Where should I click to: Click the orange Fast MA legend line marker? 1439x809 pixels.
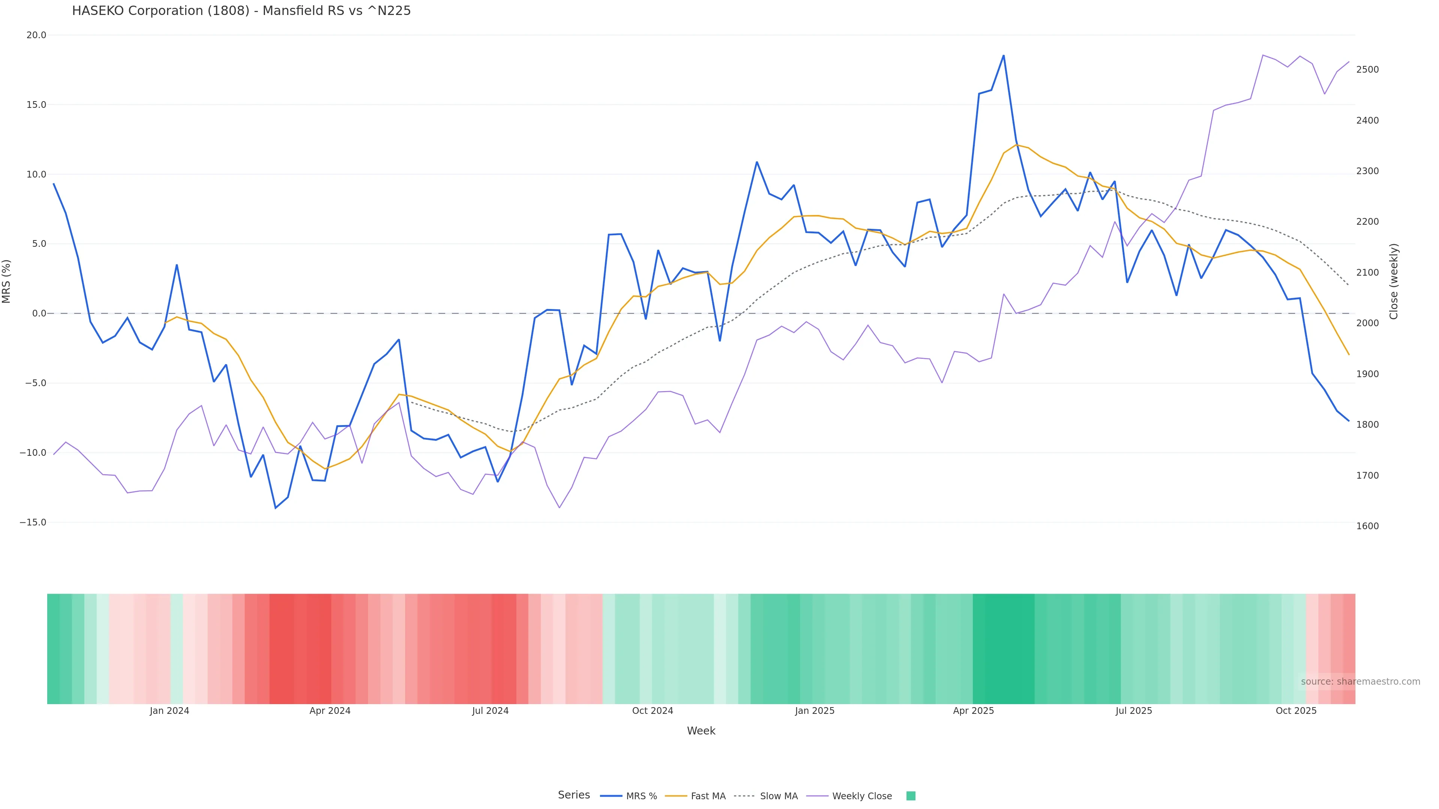pos(676,796)
